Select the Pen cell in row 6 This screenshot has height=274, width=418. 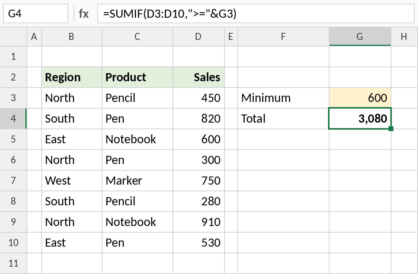pos(137,160)
